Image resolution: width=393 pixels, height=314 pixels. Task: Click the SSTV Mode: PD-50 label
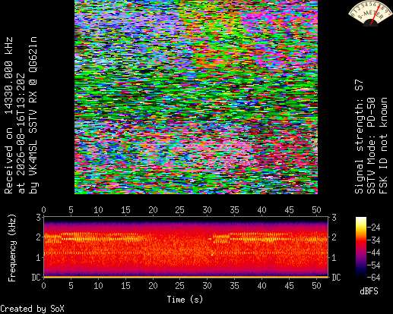[x=371, y=146]
